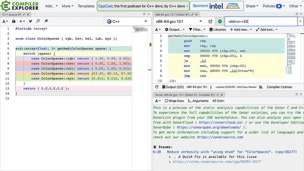304x171 pixels.
Task: Open the Share menu
Action: click(x=252, y=6)
